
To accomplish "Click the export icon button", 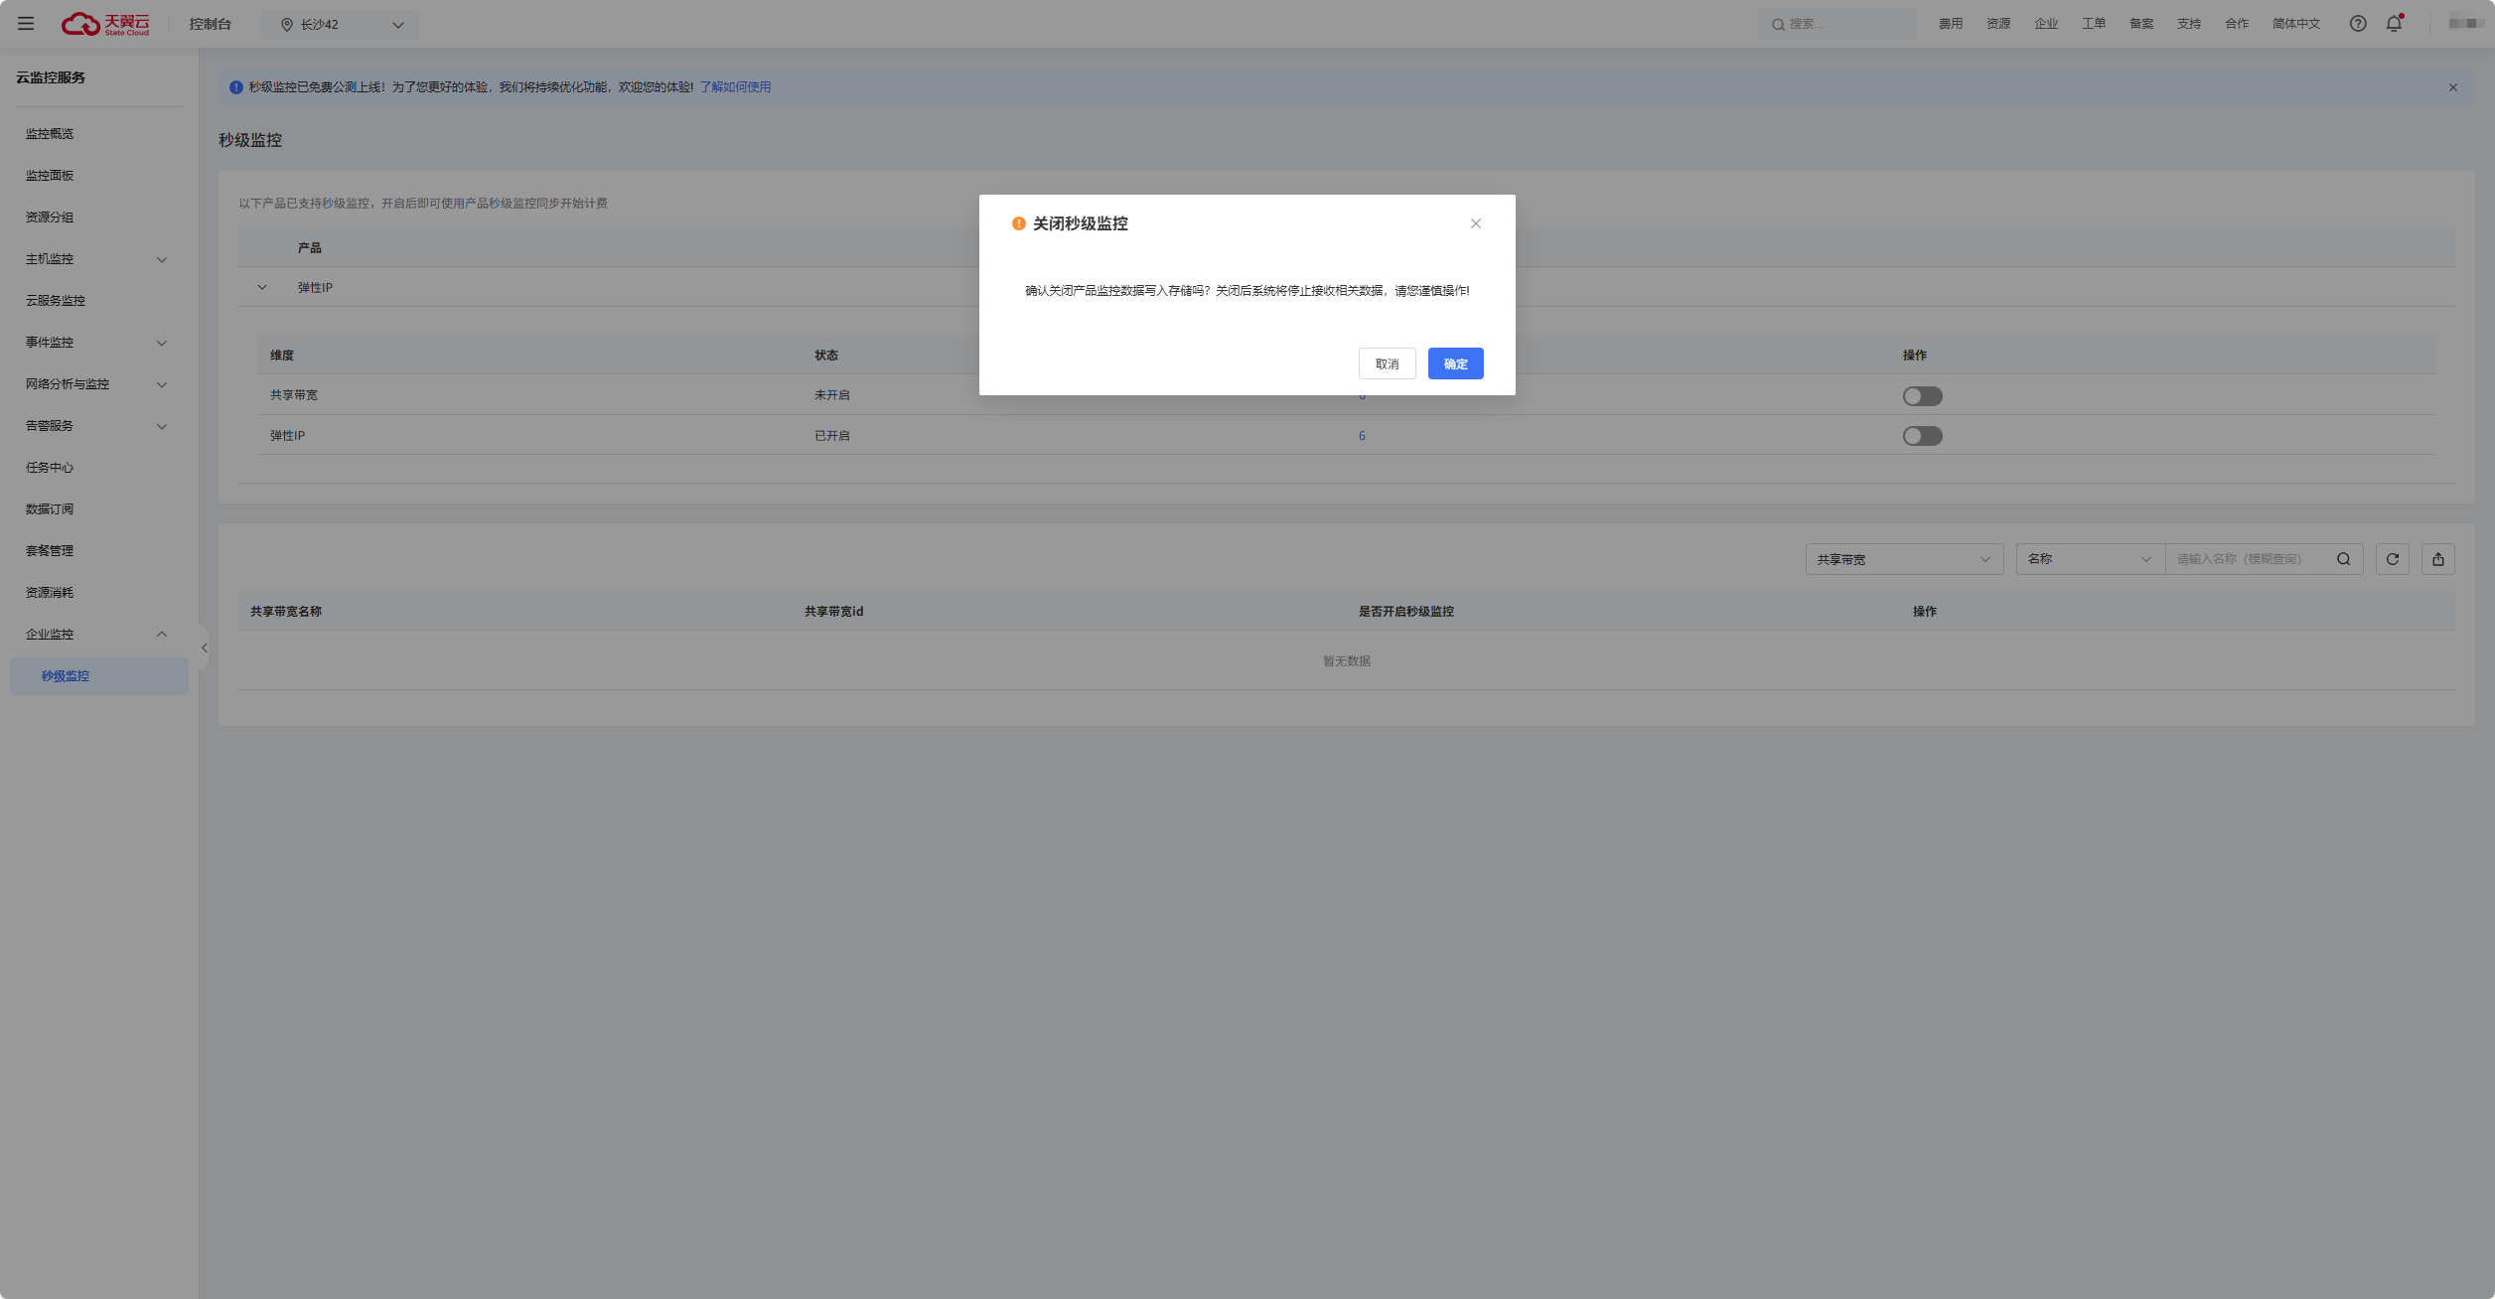I will click(x=2437, y=559).
